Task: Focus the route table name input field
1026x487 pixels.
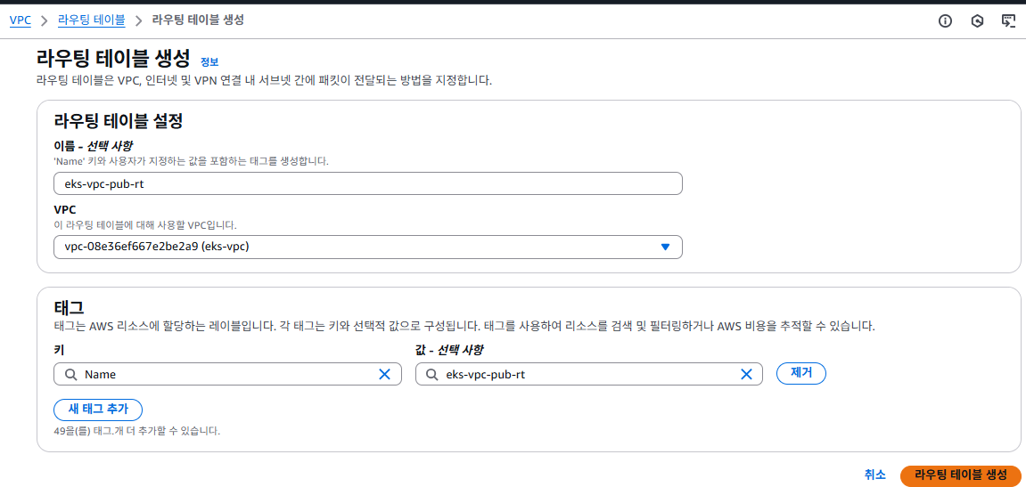Action: 368,183
